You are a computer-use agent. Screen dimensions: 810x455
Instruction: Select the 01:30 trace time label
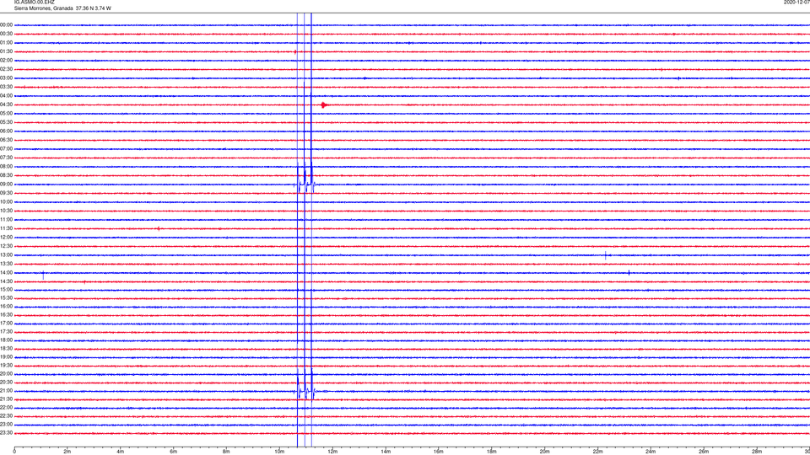[x=6, y=51]
